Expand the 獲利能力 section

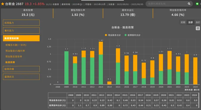(21, 30)
